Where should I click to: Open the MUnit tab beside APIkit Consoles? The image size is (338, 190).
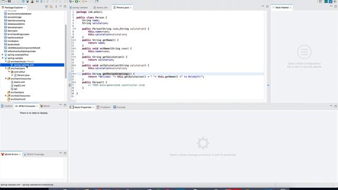45,106
